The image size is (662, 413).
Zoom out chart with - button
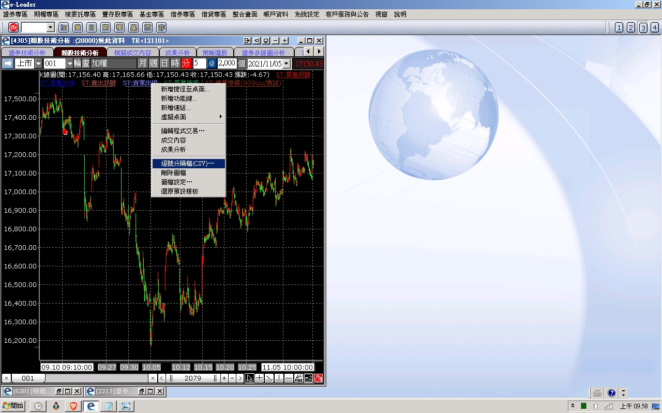(x=232, y=378)
